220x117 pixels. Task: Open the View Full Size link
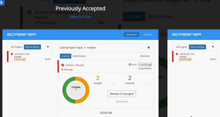pos(80,17)
